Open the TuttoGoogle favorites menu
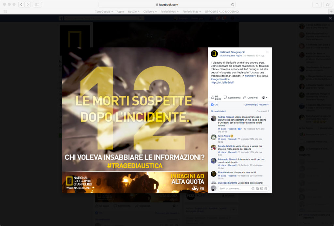This screenshot has width=334, height=226. point(104,12)
